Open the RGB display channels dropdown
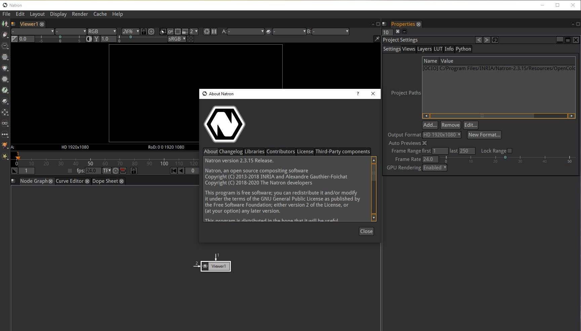The image size is (581, 331). point(102,32)
